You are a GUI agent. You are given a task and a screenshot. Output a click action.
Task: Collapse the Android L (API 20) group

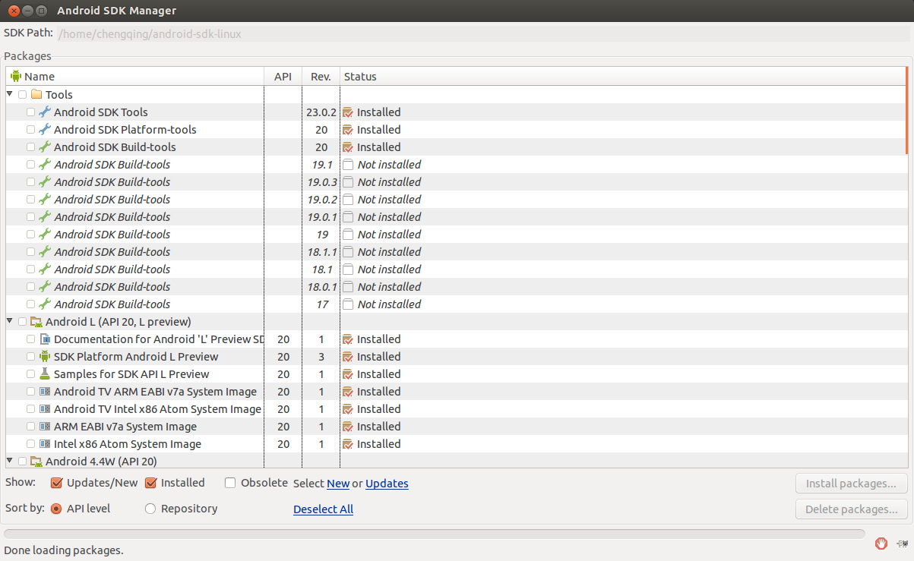pyautogui.click(x=10, y=321)
